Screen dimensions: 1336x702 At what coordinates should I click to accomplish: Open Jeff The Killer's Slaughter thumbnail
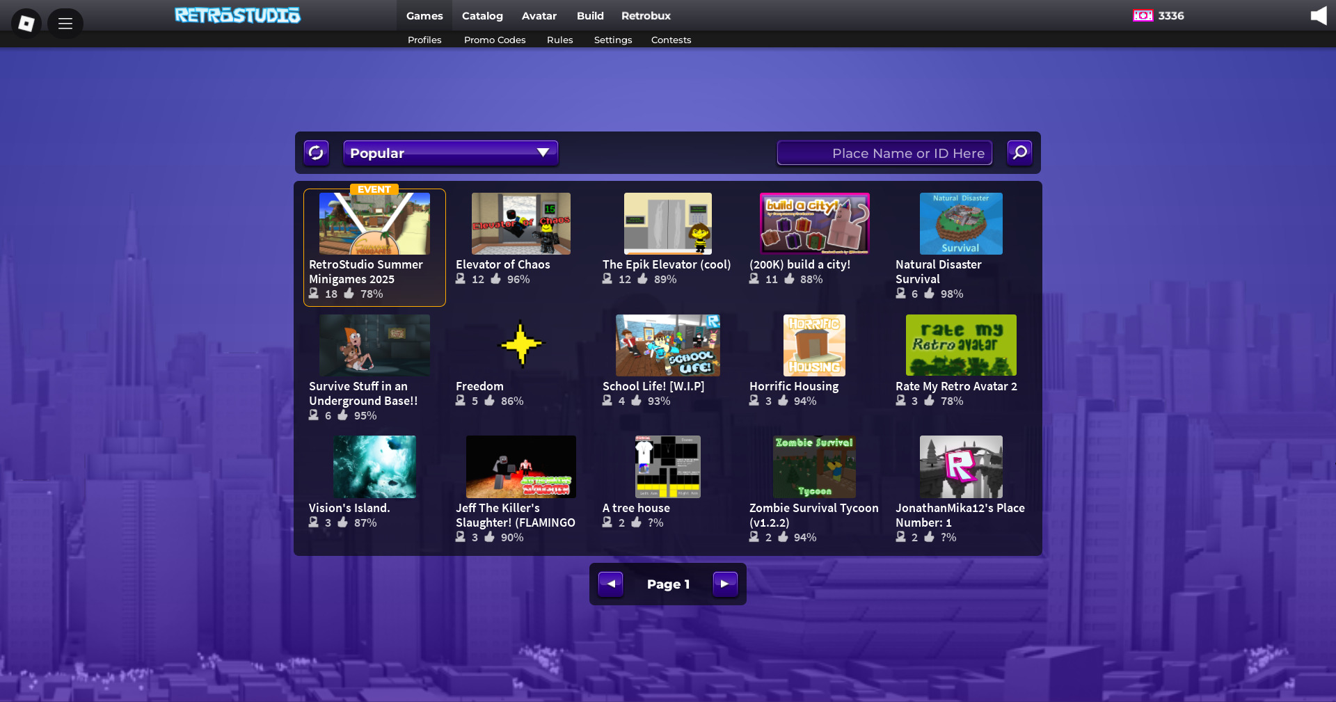(x=521, y=467)
